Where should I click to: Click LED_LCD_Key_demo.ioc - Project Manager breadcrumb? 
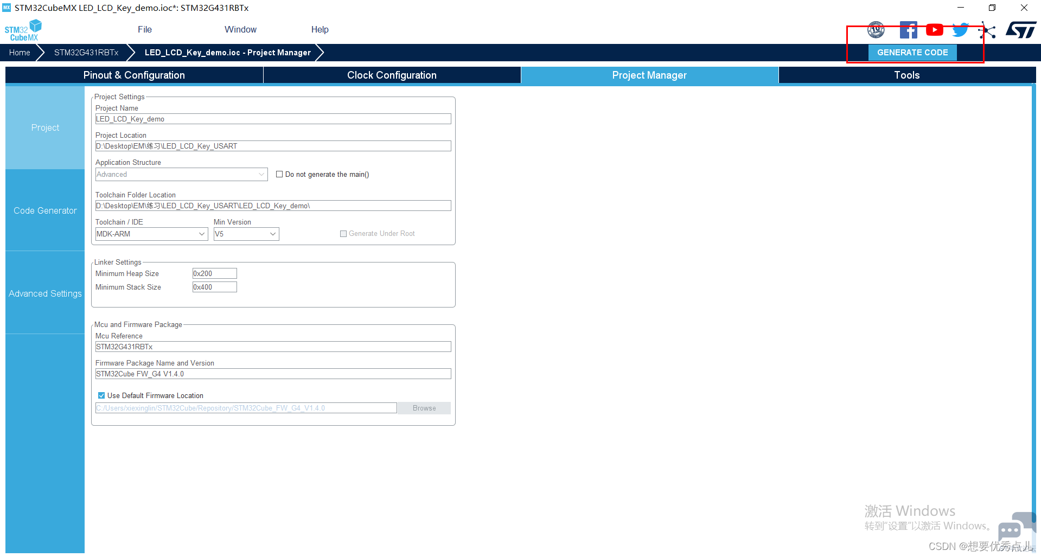click(x=228, y=53)
